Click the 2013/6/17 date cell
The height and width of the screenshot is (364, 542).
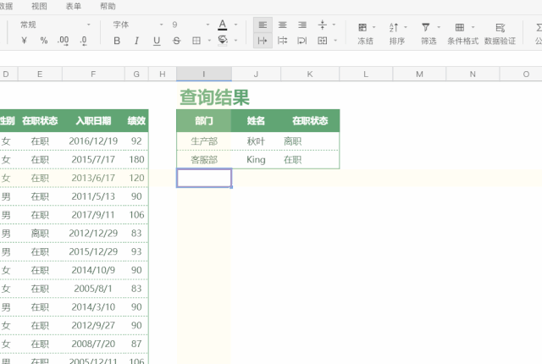click(x=93, y=178)
